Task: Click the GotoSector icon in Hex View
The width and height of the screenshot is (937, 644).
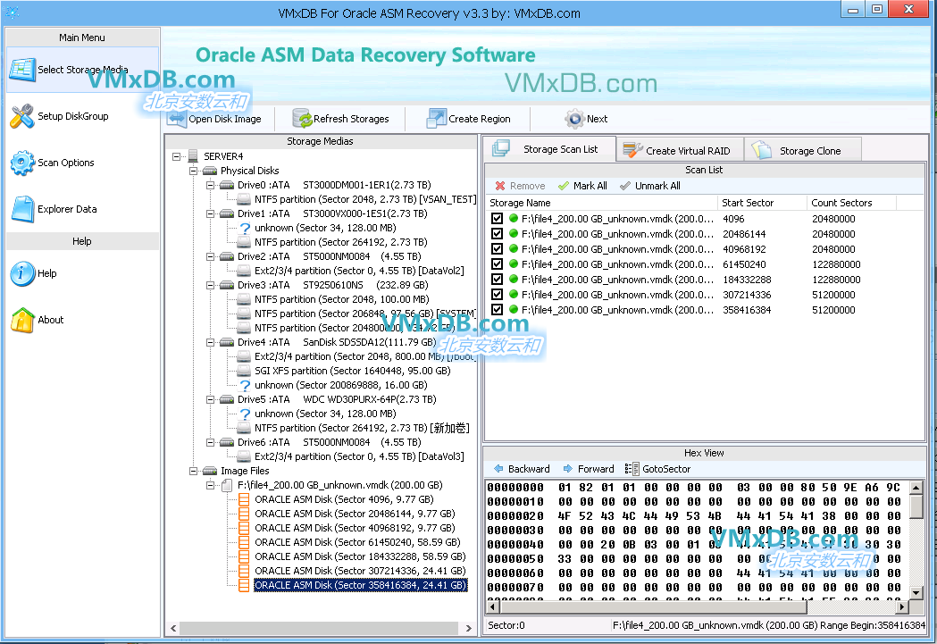Action: click(632, 469)
